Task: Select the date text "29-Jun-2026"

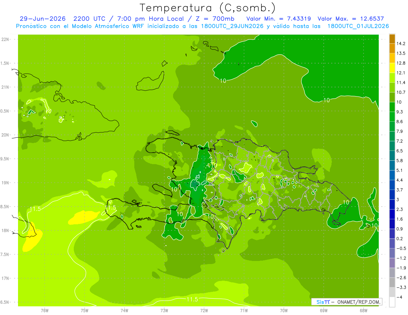Action: tap(42, 19)
